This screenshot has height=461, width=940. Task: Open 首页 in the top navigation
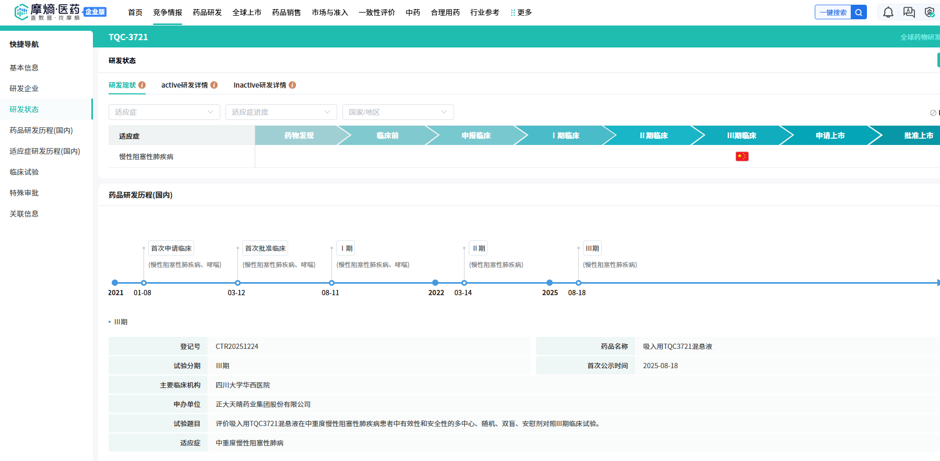(135, 13)
